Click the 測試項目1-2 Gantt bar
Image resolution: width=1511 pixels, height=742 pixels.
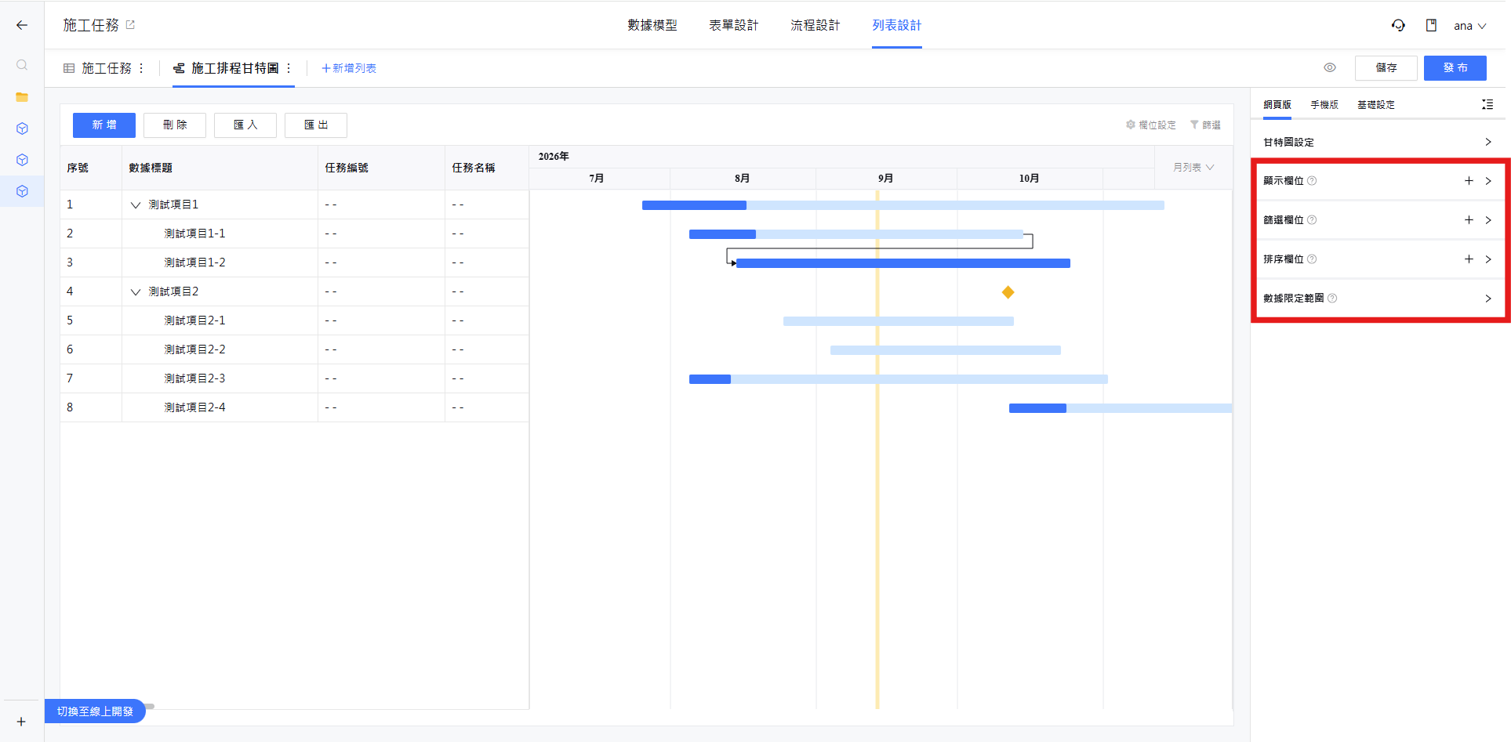point(903,263)
